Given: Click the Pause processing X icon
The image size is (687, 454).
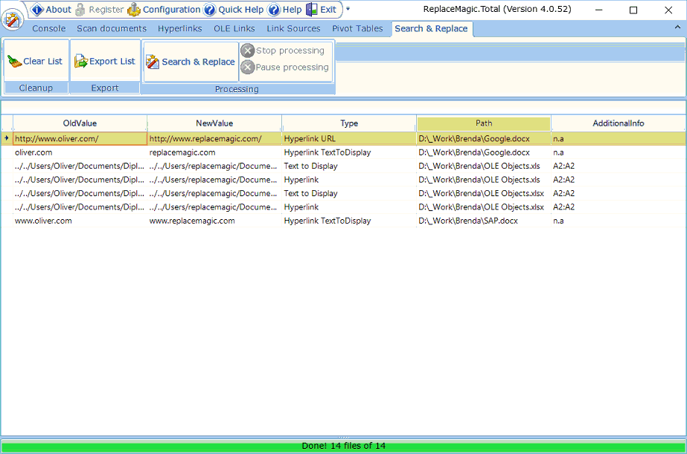Looking at the screenshot, I should point(248,68).
